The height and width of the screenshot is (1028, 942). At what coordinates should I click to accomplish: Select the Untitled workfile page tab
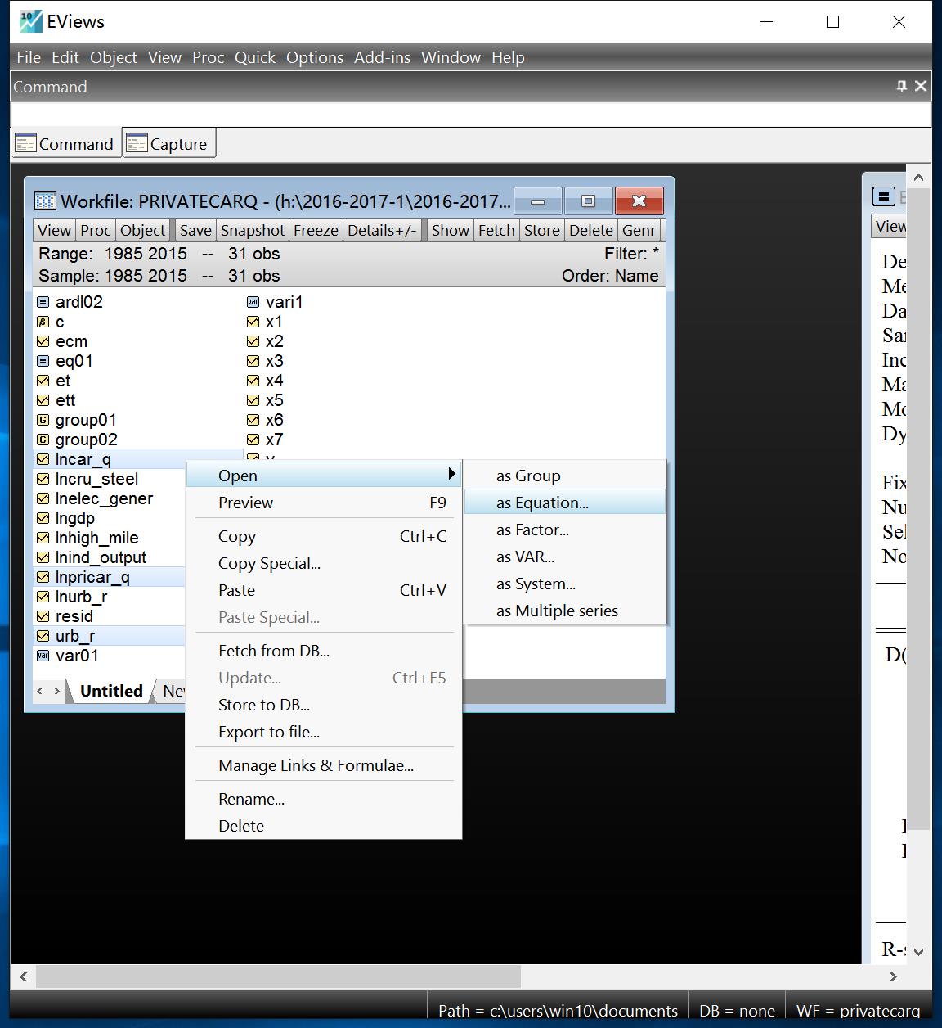click(111, 691)
